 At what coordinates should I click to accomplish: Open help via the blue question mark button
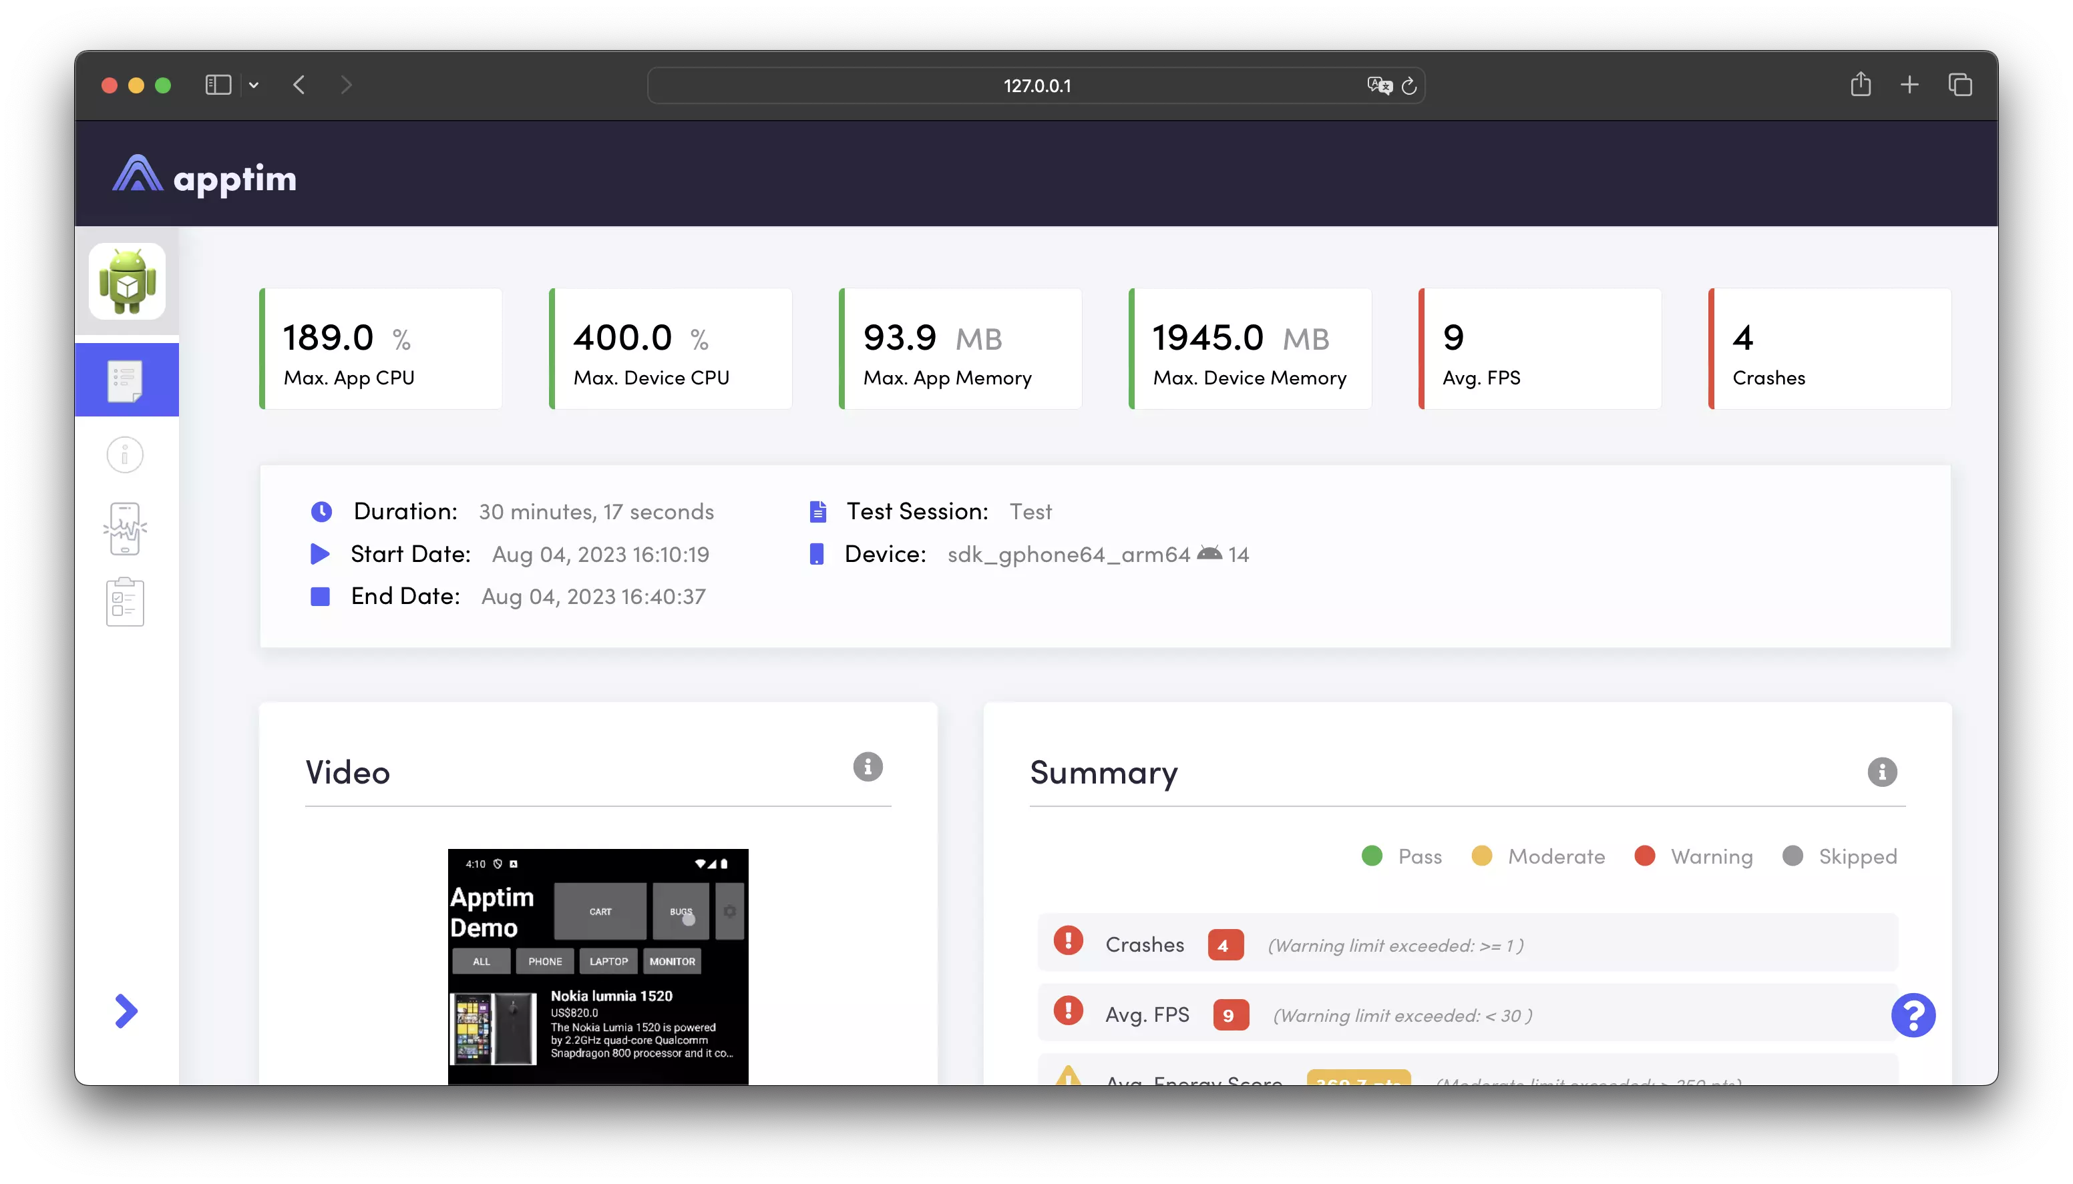point(1913,1014)
